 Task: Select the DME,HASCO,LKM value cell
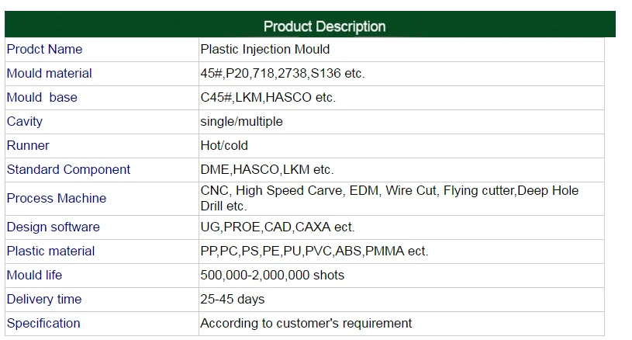point(267,170)
